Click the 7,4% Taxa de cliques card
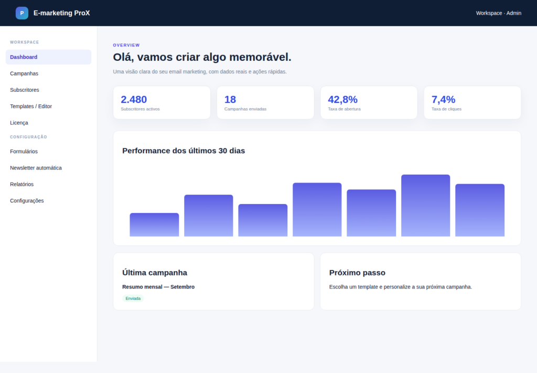The height and width of the screenshot is (373, 537). [472, 103]
